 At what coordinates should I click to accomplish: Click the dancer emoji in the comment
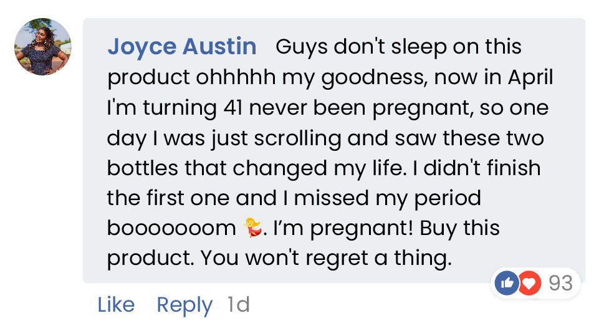[x=251, y=228]
